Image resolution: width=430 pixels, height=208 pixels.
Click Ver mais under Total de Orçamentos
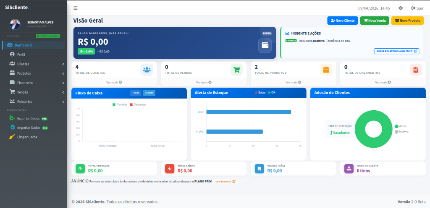click(x=383, y=82)
